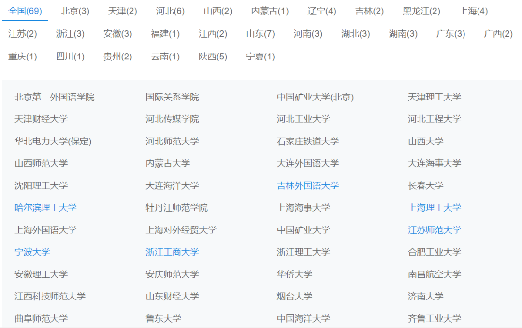The image size is (522, 328).
Task: Open the 广西(2) tab
Action: [498, 34]
